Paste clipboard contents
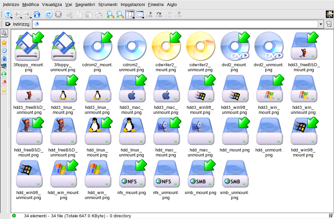This screenshot has width=334, height=219. 89,14
